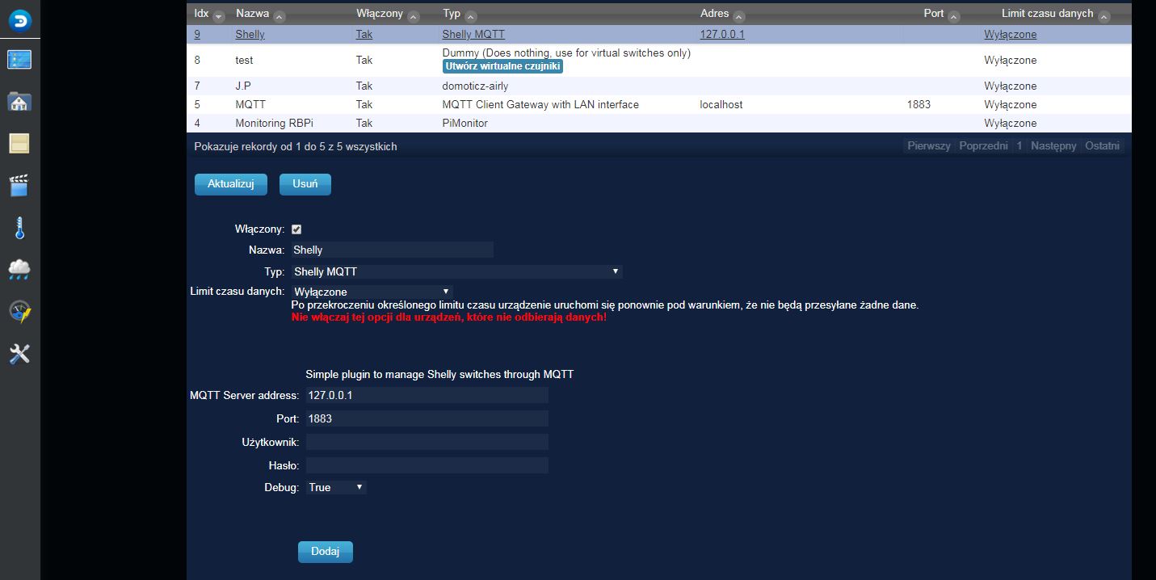Sort by Port column arrow

pos(954,16)
